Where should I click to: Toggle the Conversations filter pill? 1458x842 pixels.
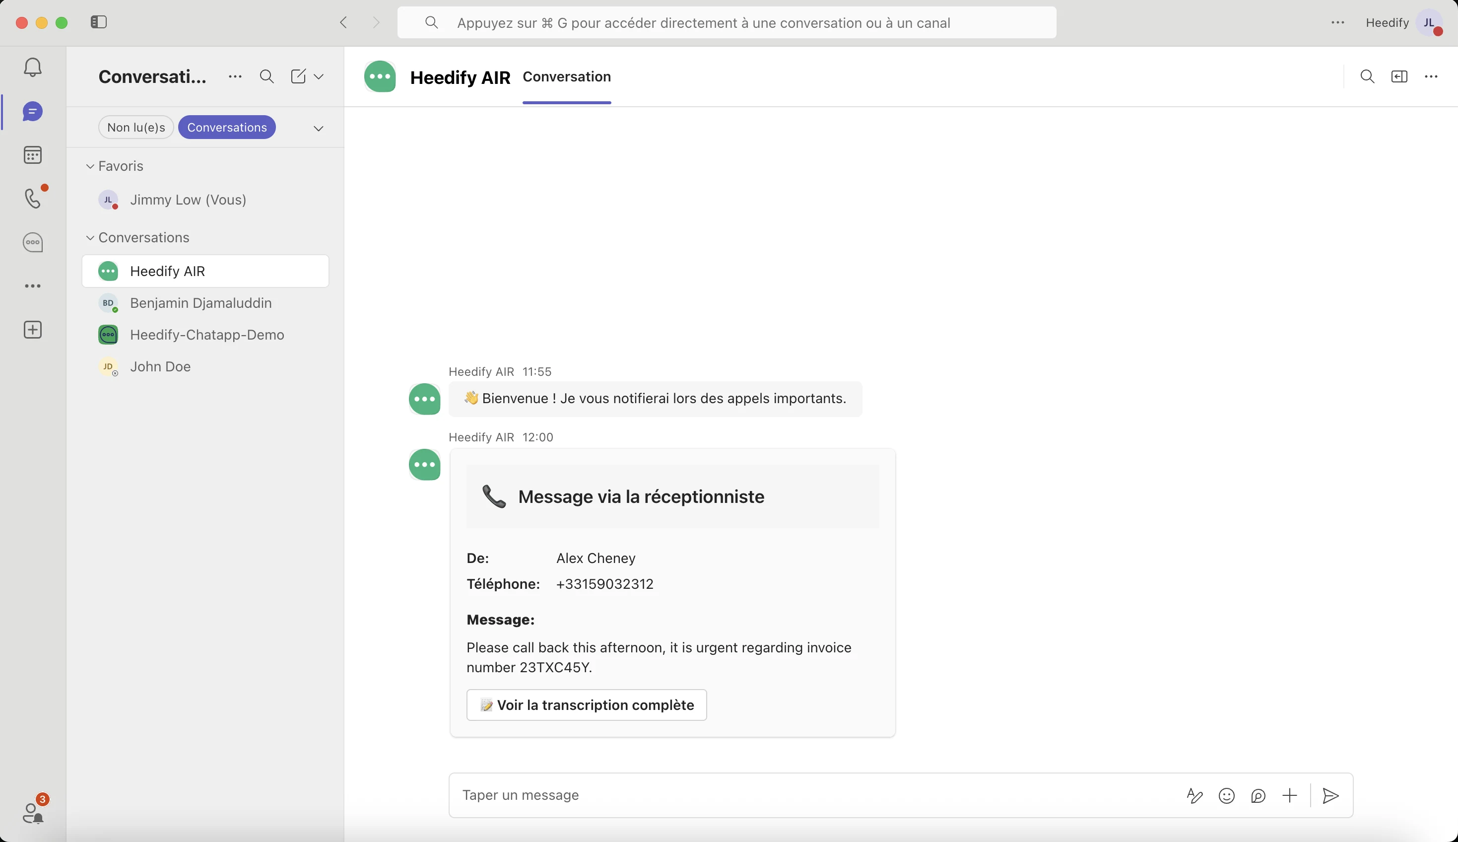[x=227, y=127]
